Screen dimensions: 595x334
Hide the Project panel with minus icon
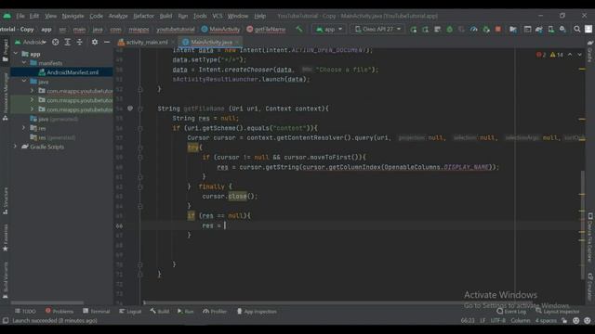pyautogui.click(x=107, y=42)
